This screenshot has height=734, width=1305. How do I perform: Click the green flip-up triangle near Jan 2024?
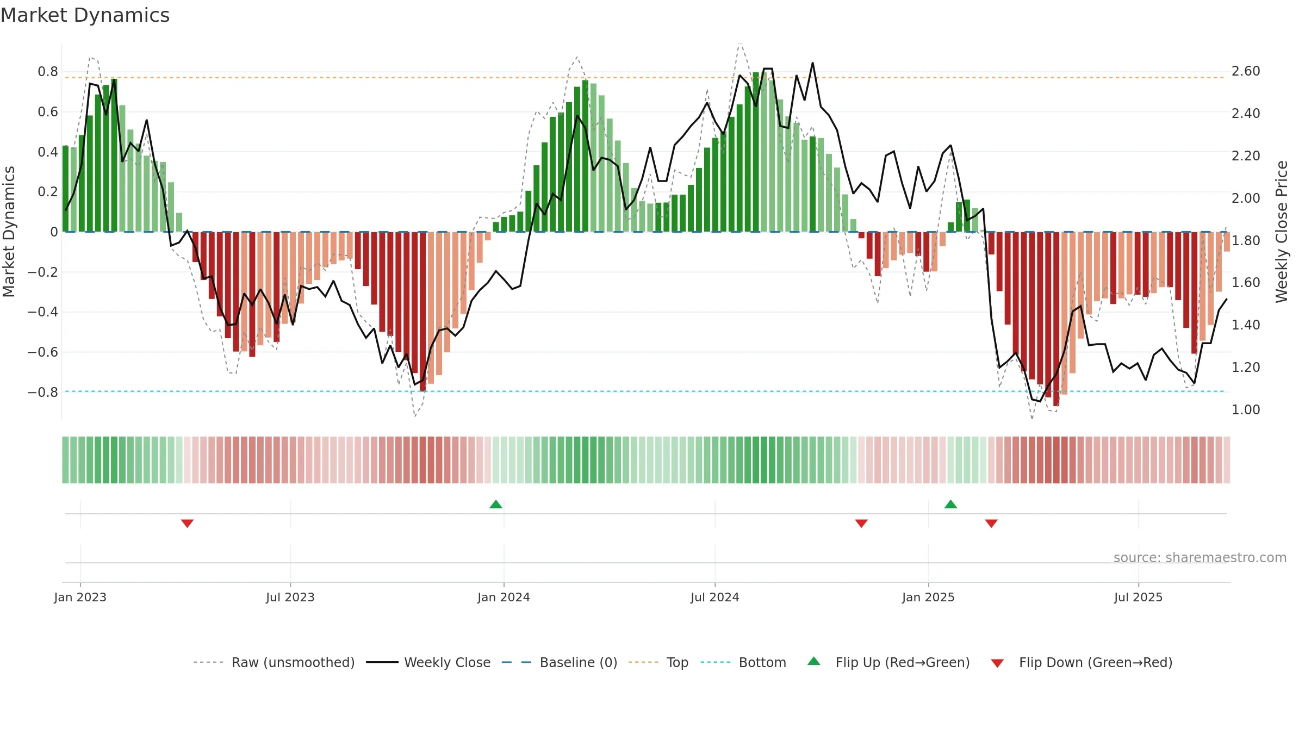[x=496, y=505]
